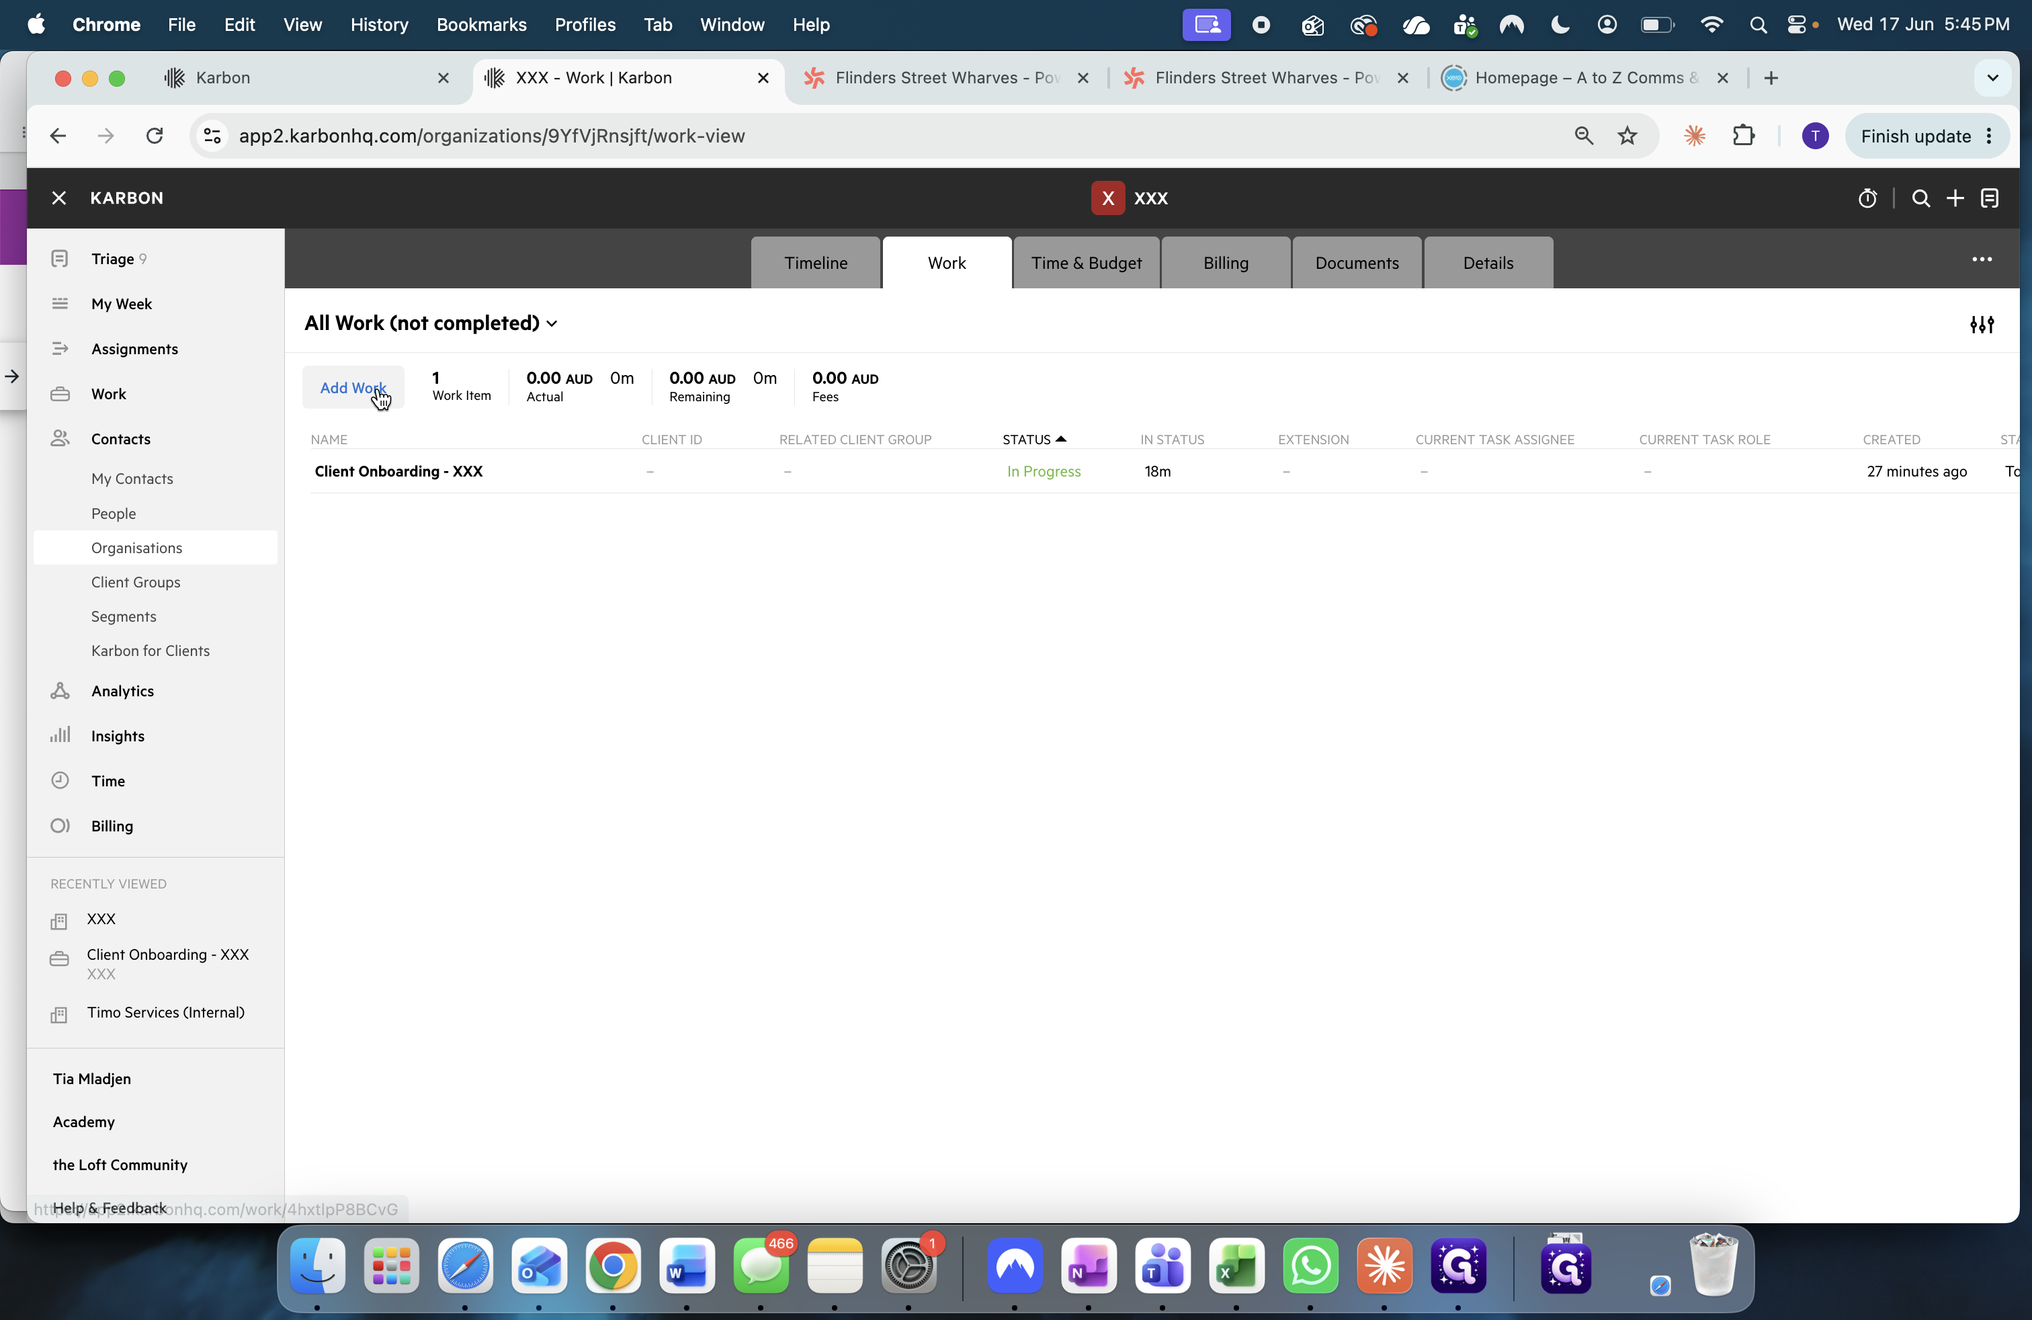Open Client Groups
2032x1320 pixels.
point(136,581)
